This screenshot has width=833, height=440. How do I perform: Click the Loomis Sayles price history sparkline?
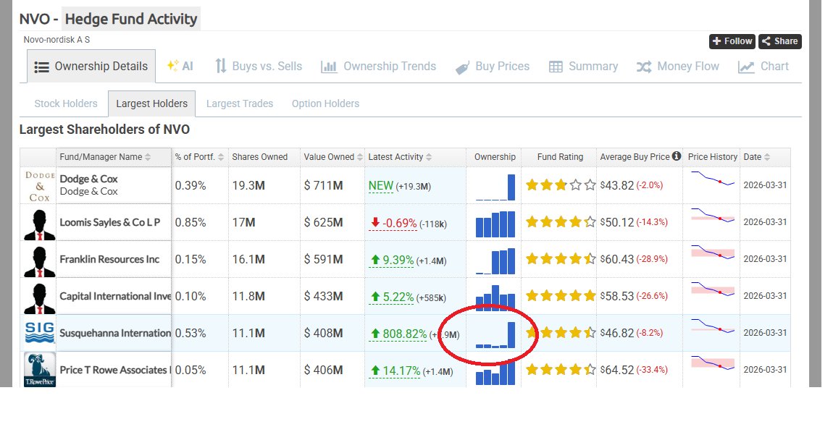[x=713, y=216]
